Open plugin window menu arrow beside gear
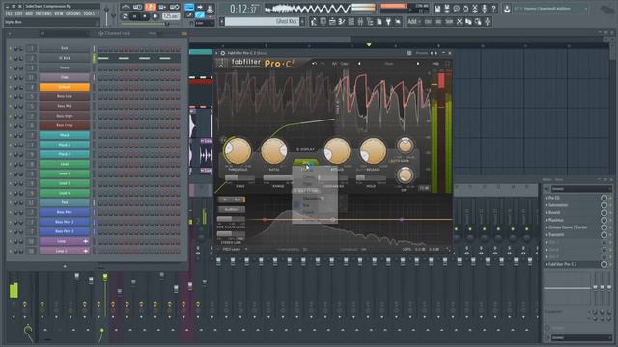This screenshot has height=347, width=618. pos(216,53)
